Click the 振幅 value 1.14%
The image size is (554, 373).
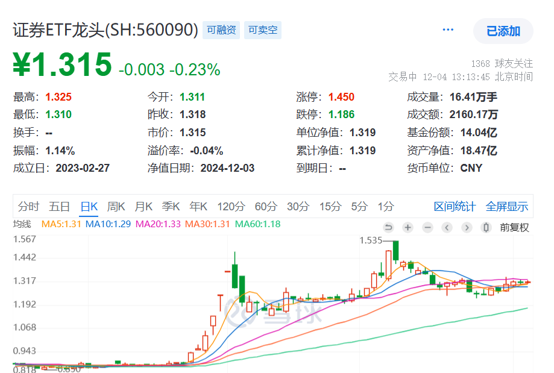tap(60, 151)
